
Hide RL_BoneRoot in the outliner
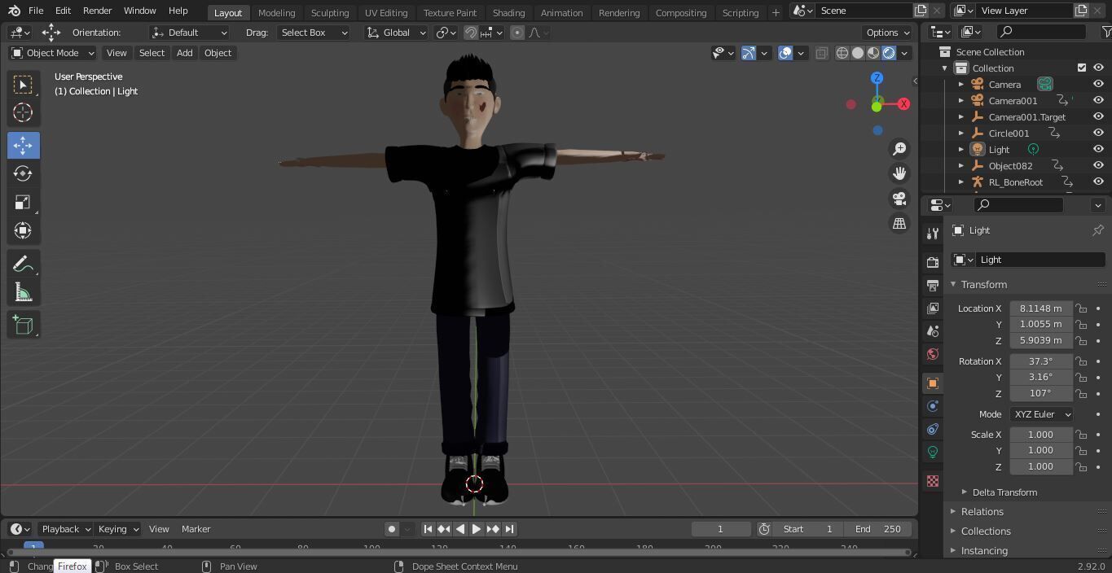[x=1098, y=182]
